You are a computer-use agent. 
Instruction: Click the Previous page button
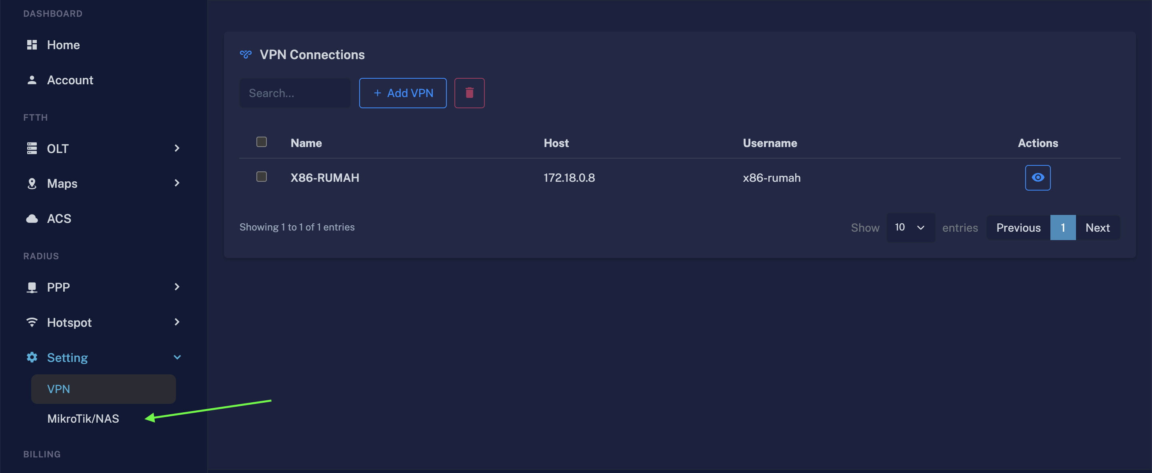[1018, 227]
